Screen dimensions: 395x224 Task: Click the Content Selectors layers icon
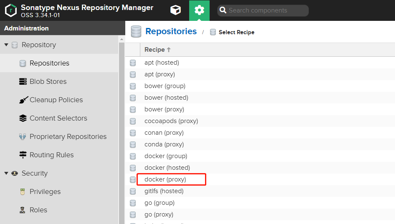point(23,118)
